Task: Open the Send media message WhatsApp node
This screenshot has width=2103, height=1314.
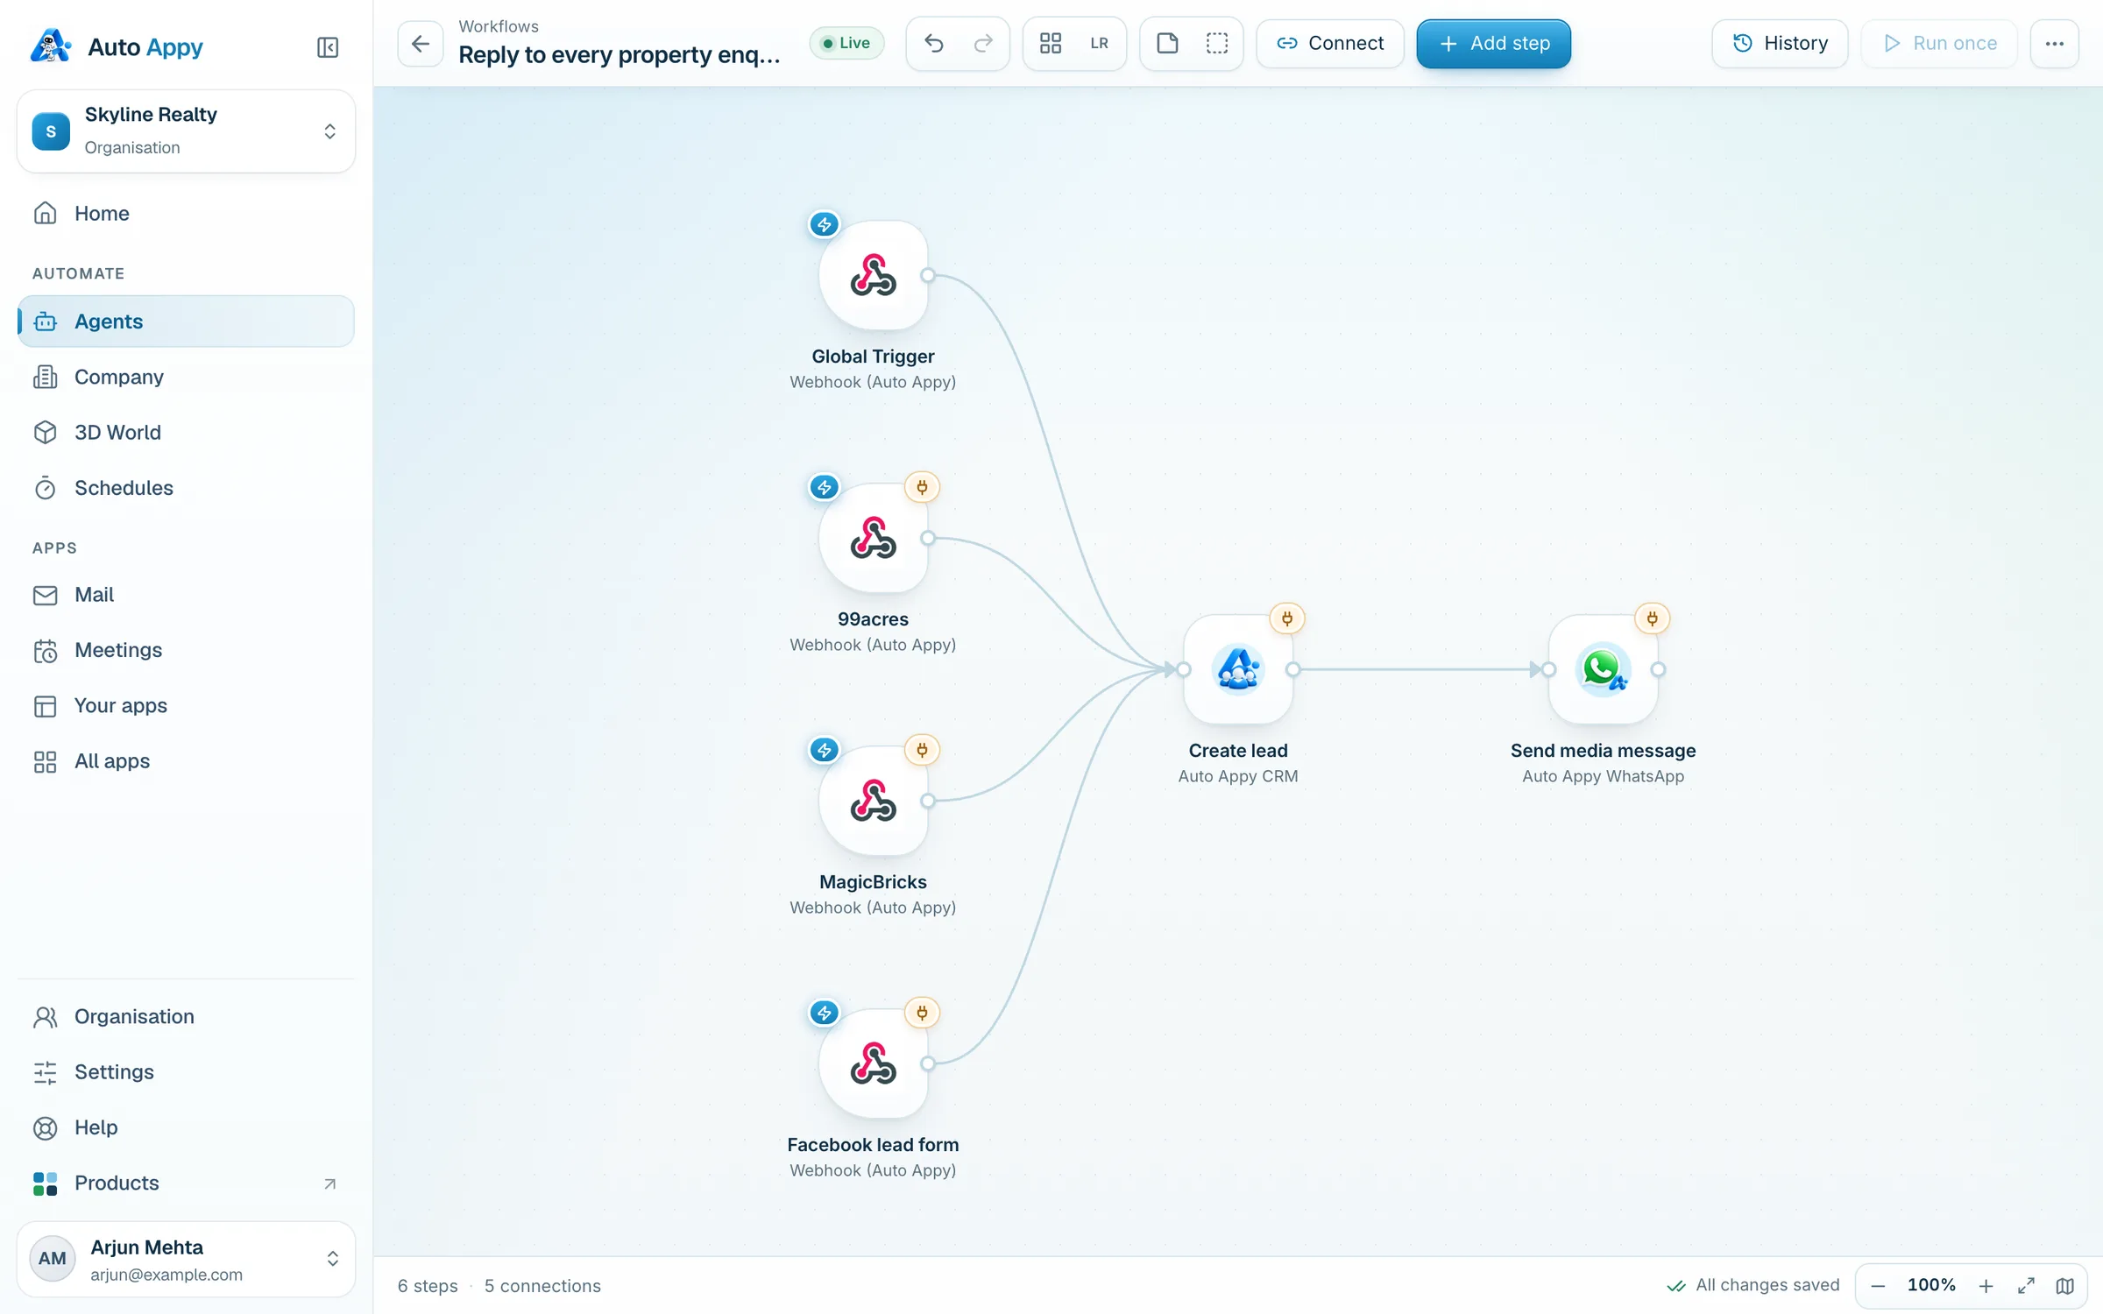Action: point(1604,669)
